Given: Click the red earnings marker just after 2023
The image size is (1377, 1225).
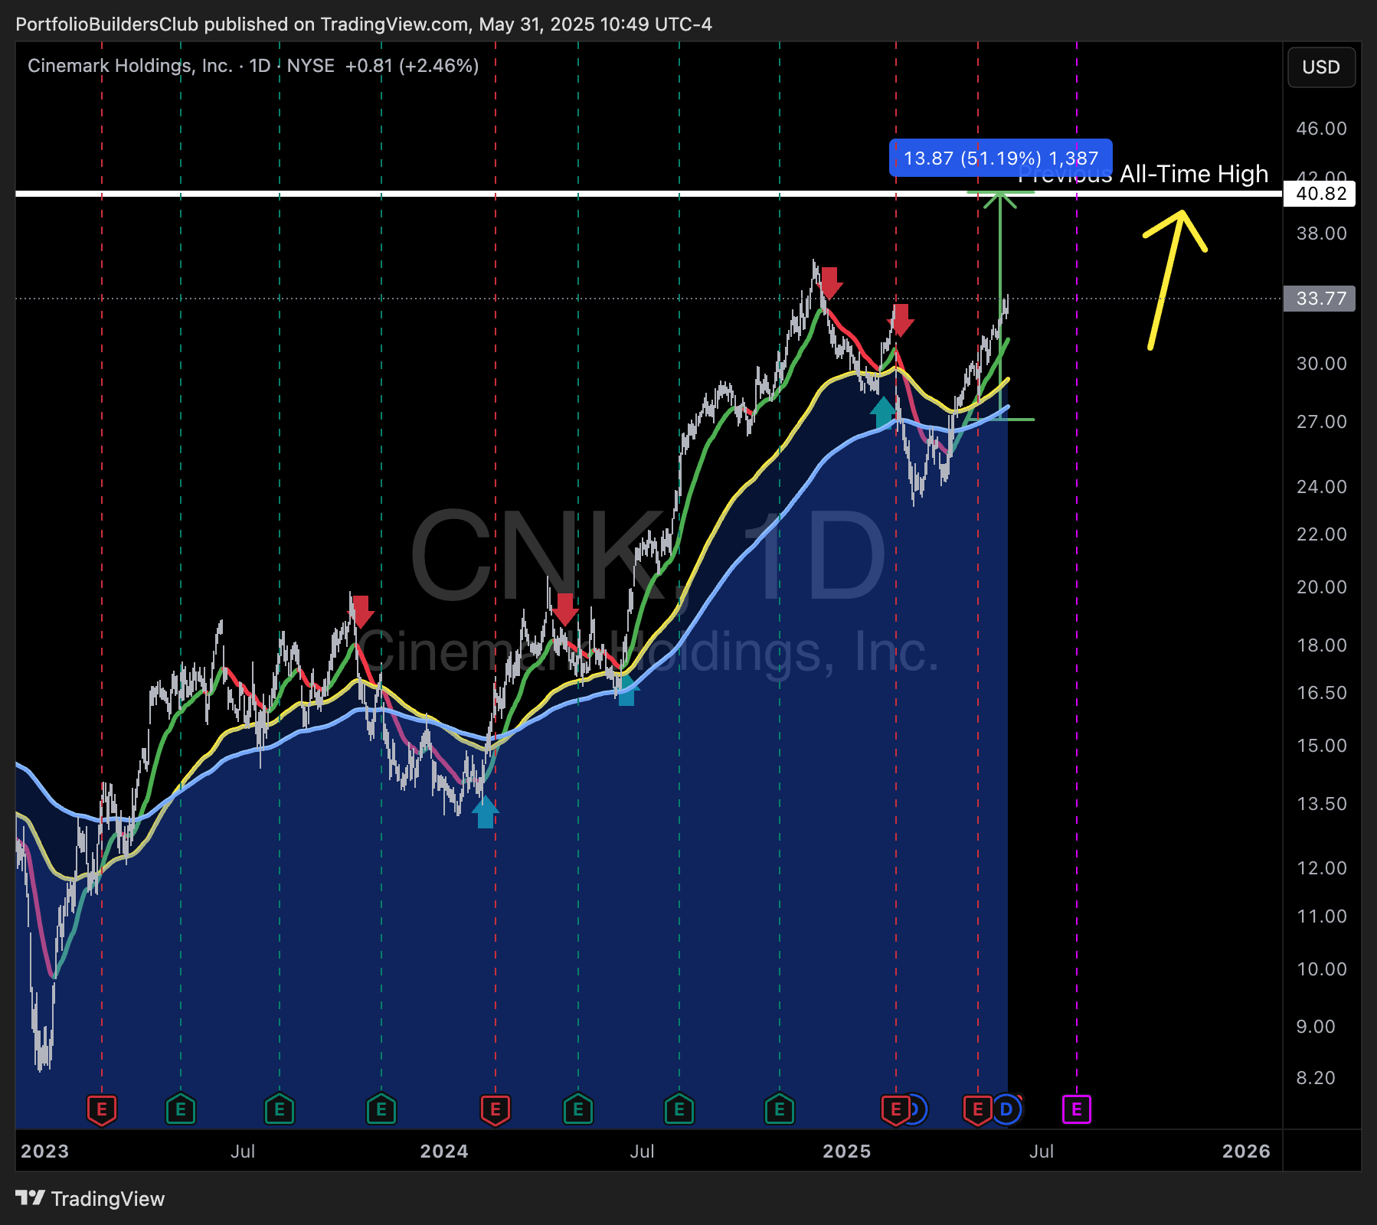Looking at the screenshot, I should click(102, 1109).
